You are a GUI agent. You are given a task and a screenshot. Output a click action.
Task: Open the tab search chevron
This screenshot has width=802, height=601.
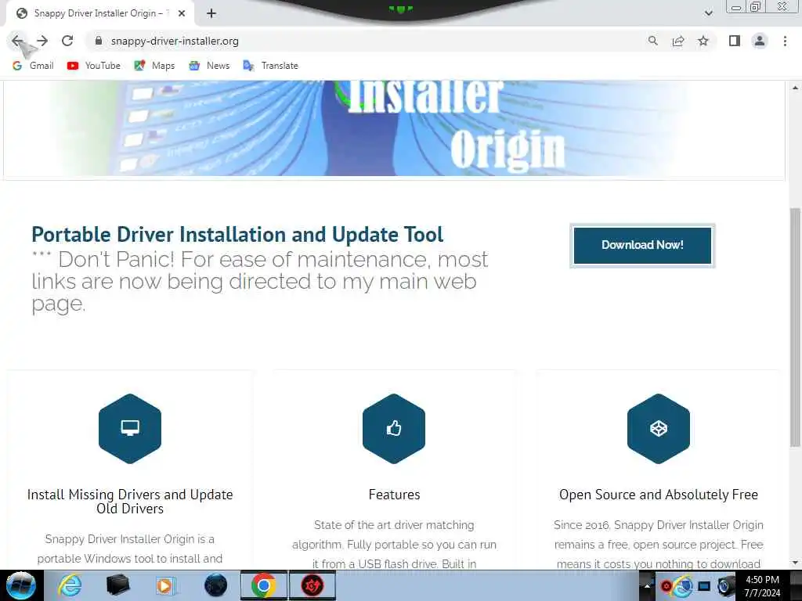tap(708, 13)
